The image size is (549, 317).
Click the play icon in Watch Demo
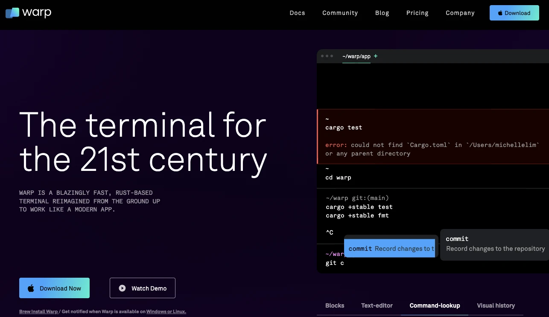click(x=122, y=288)
